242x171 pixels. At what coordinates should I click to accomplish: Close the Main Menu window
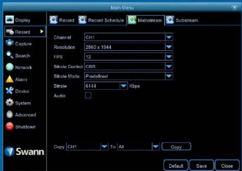click(x=234, y=7)
